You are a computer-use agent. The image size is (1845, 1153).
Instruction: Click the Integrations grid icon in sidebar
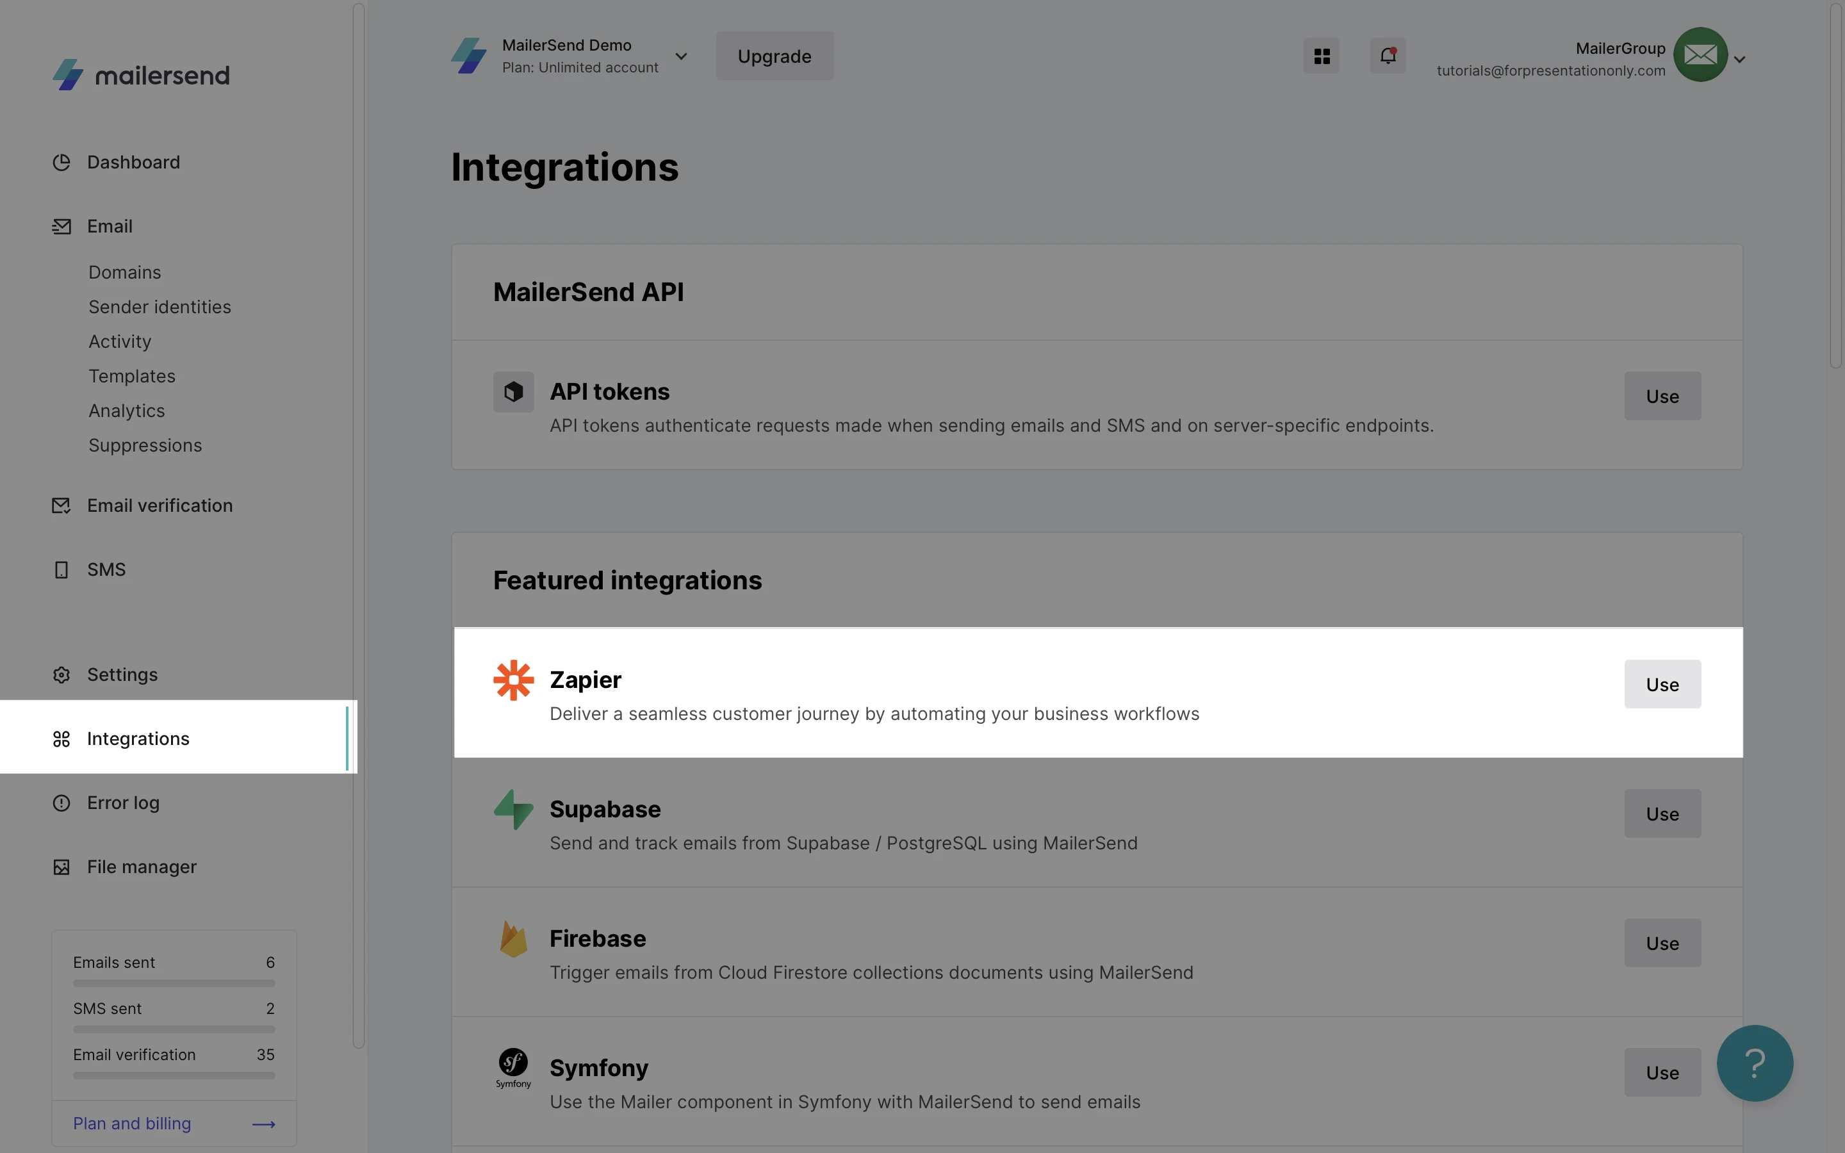pos(61,739)
